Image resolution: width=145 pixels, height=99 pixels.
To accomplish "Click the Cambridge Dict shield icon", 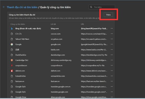I will click(12, 60).
